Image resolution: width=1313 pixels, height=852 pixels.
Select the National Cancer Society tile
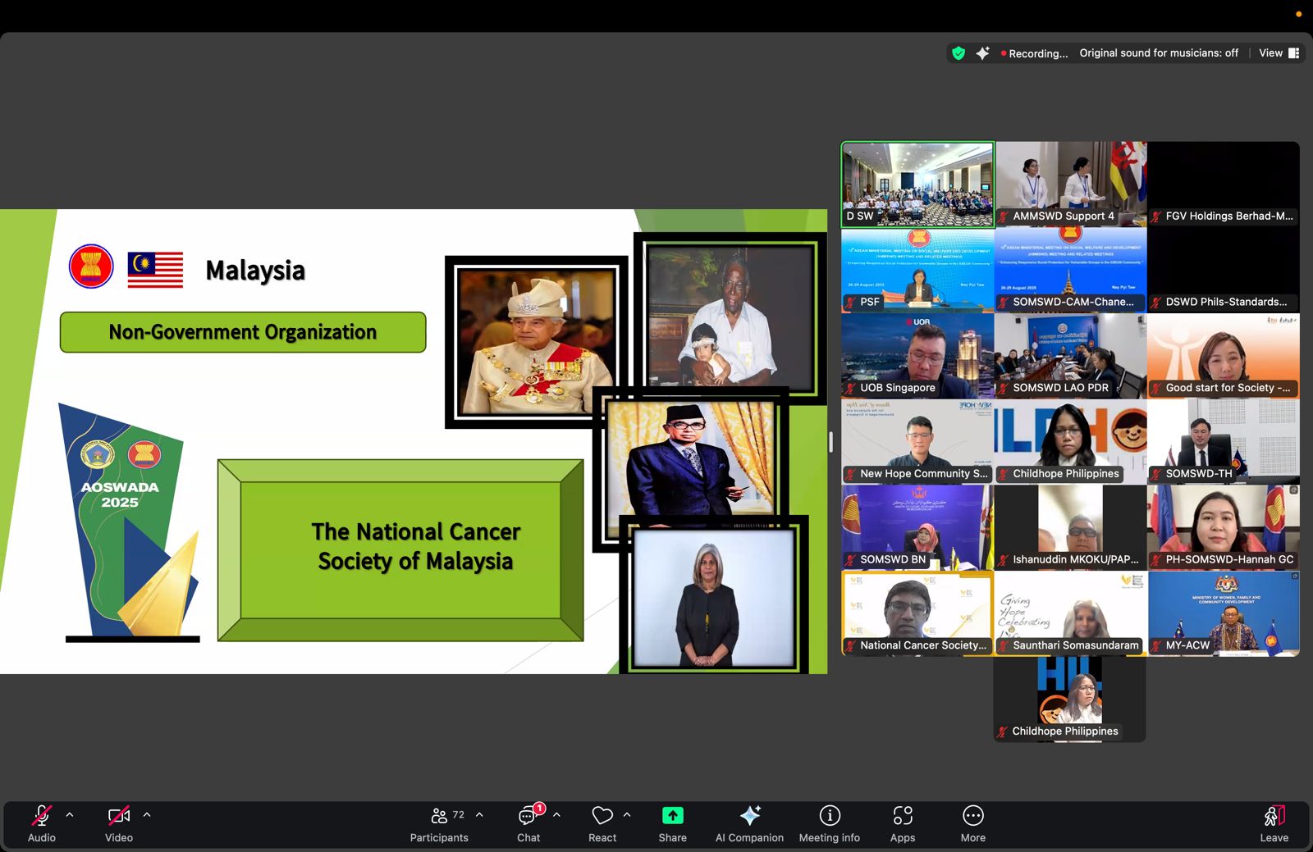pos(917,613)
